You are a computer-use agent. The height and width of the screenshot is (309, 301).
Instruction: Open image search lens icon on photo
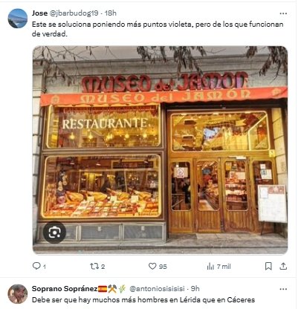[54, 232]
